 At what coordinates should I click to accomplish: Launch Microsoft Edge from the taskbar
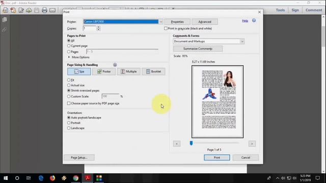tap(41, 178)
